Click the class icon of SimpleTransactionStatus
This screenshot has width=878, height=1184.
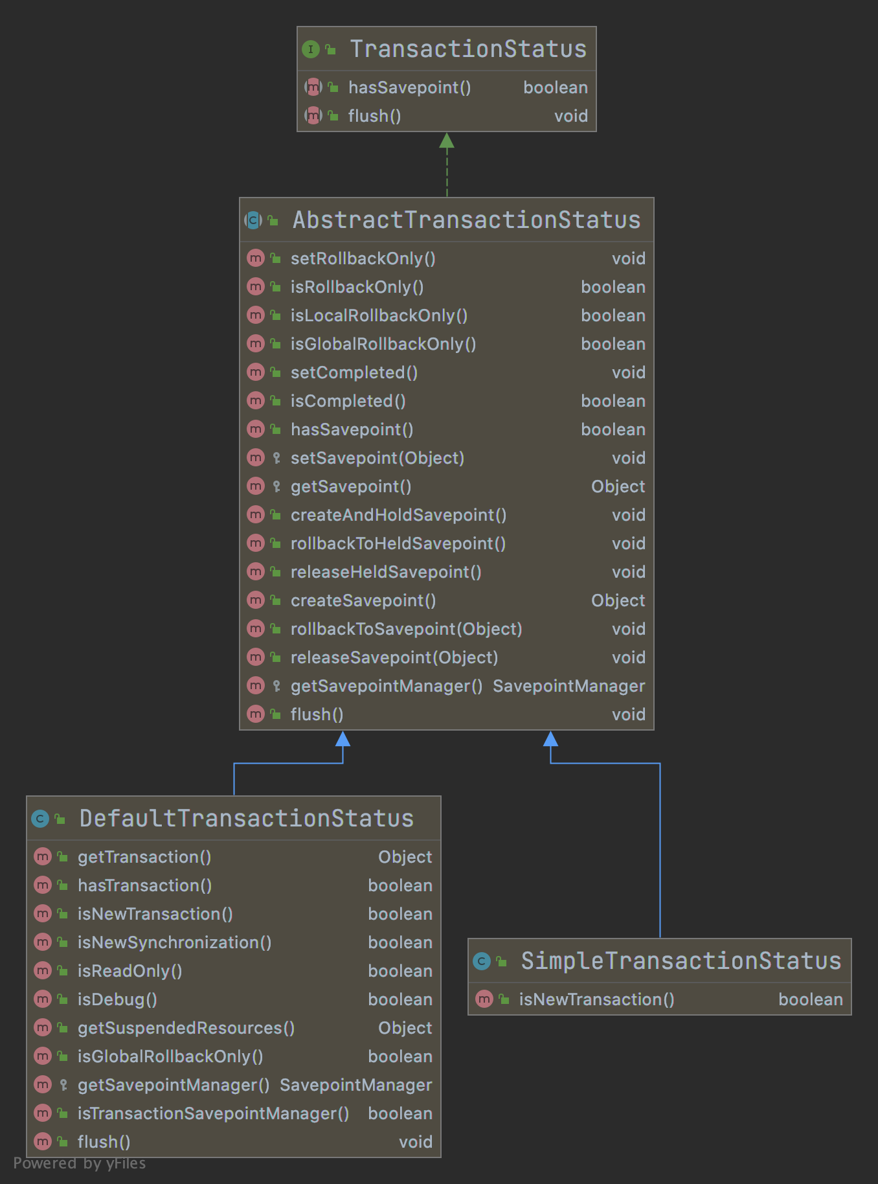[482, 961]
